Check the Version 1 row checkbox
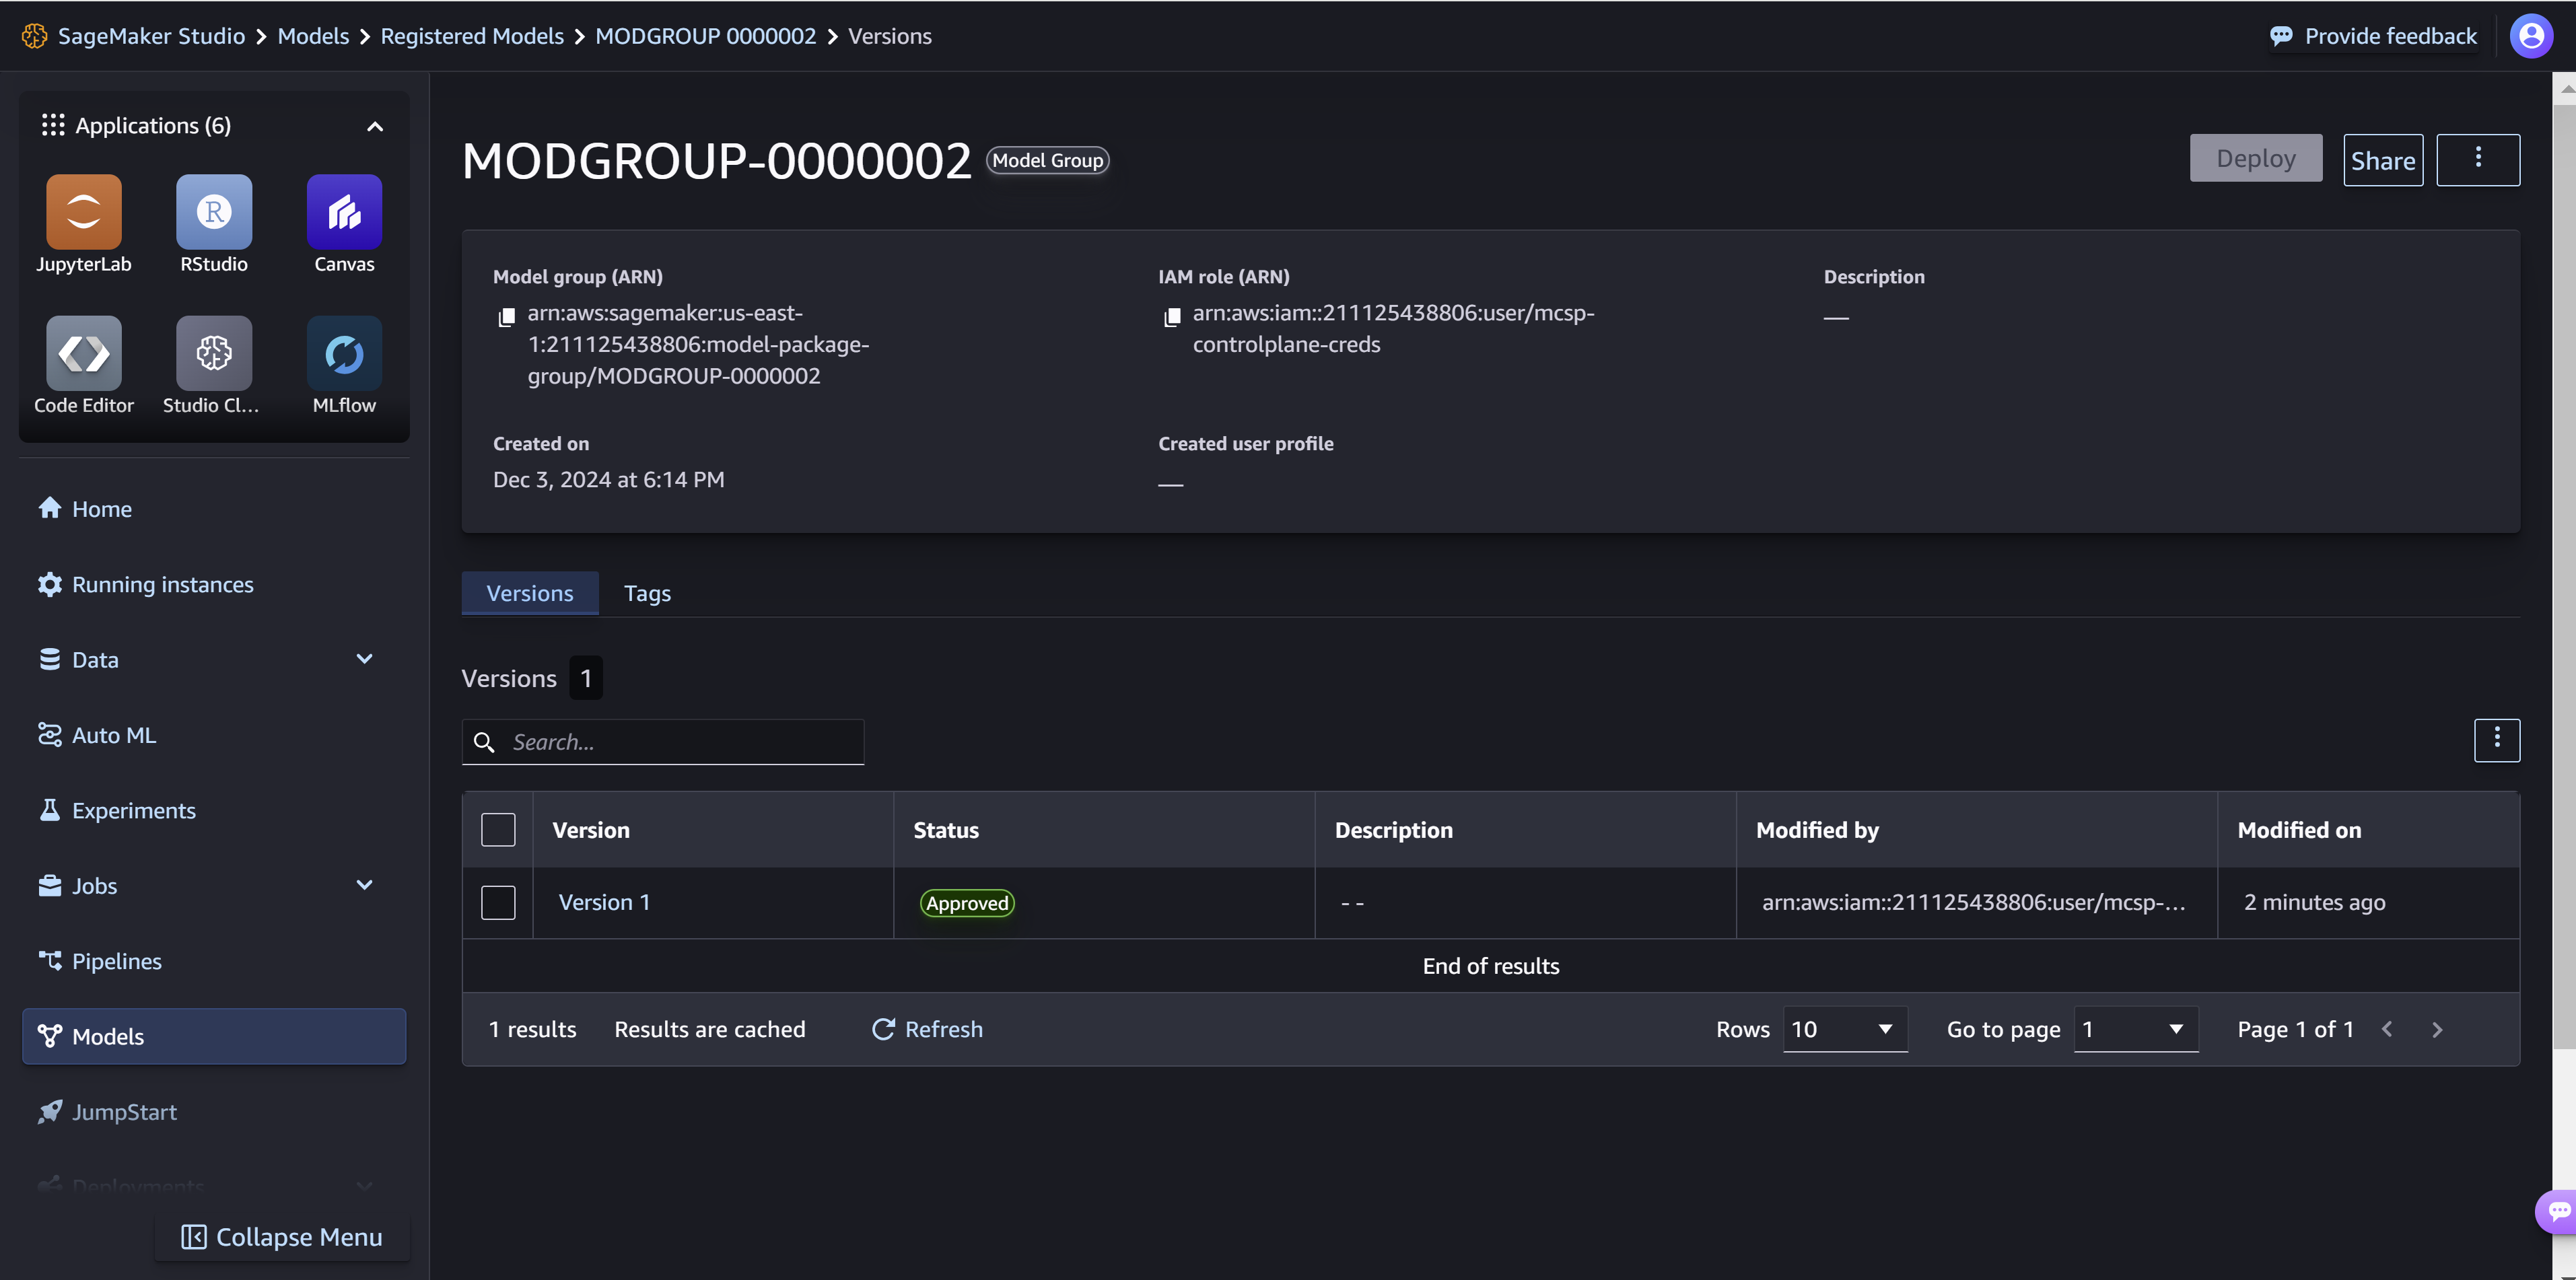 [498, 902]
